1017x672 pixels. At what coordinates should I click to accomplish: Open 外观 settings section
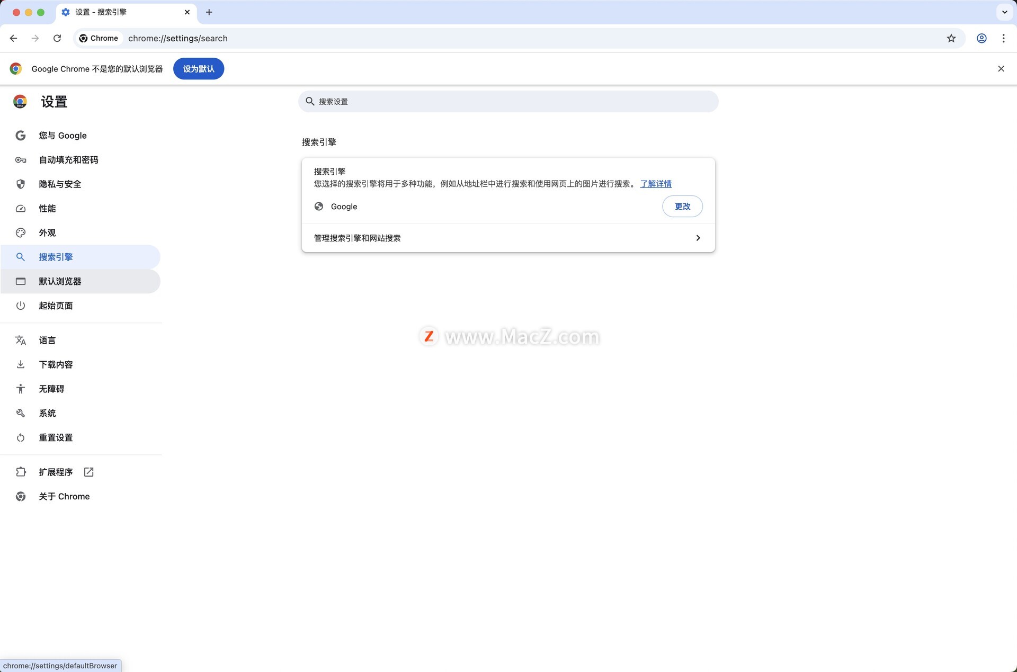[x=81, y=233]
